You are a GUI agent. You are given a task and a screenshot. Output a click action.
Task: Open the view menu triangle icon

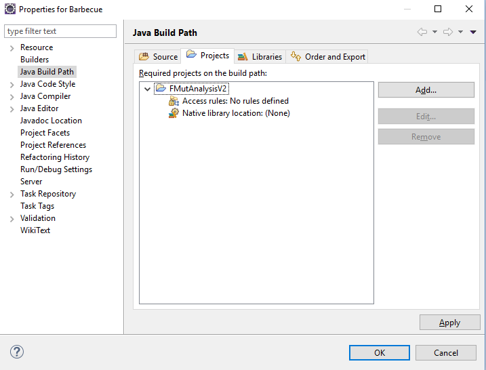pos(473,32)
